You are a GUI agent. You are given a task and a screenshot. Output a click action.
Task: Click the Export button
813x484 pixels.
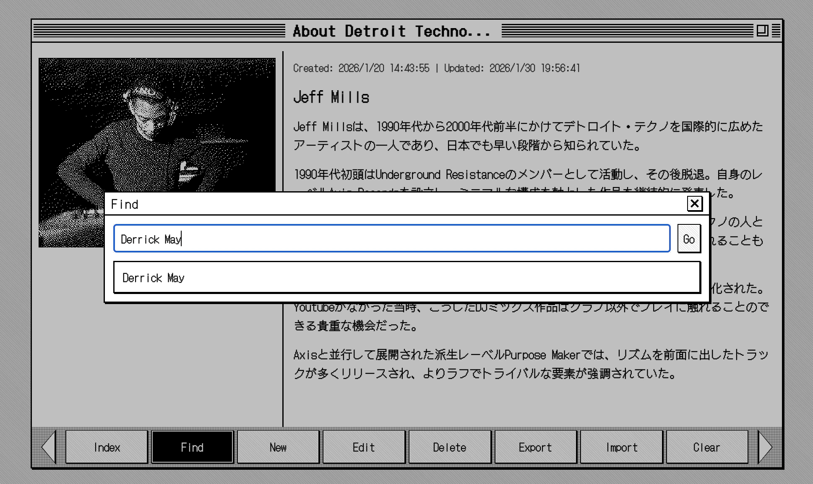coord(535,447)
